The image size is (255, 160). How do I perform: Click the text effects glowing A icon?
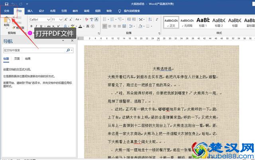pos(65,26)
